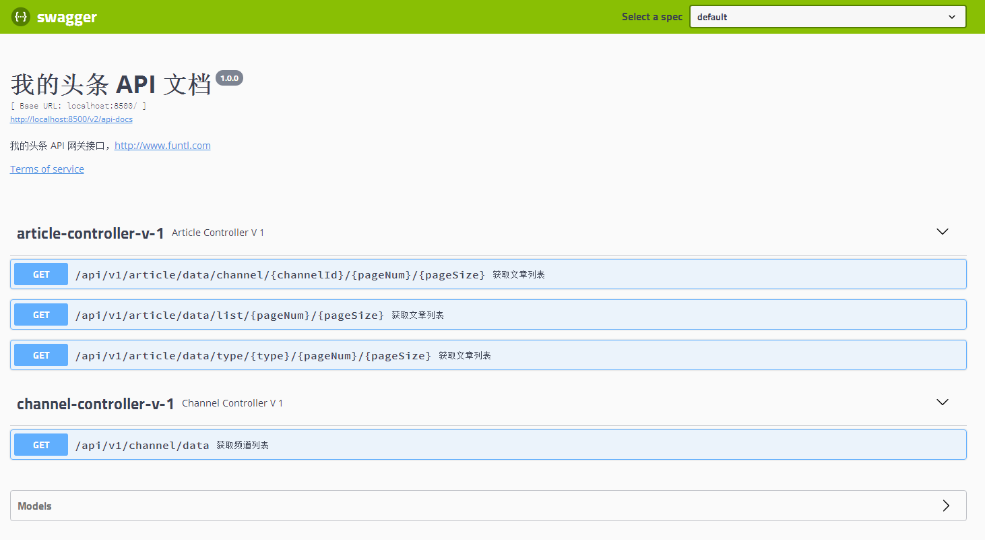Open the localhost:8500/v2/api-docs link
Viewport: 985px width, 540px height.
click(x=71, y=119)
